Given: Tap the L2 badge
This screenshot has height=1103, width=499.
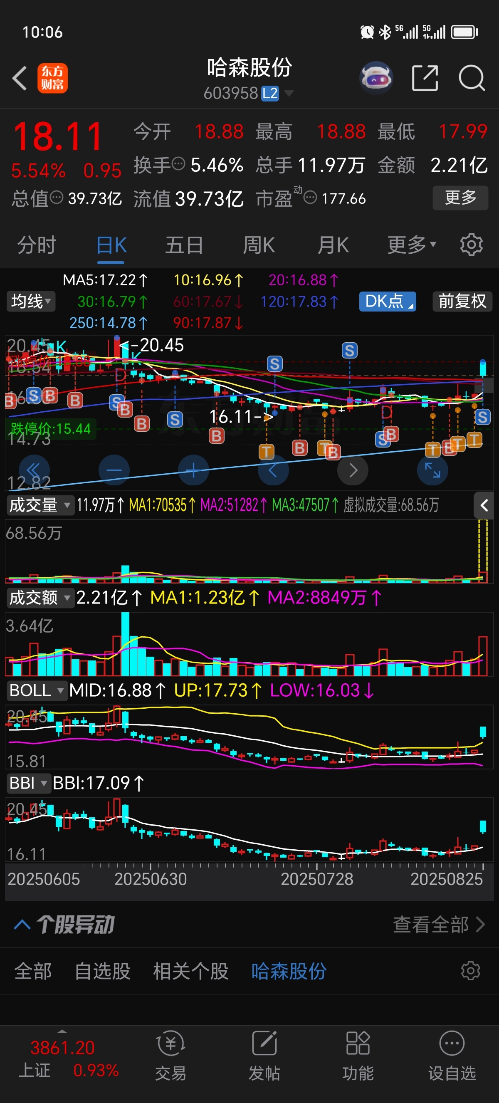Looking at the screenshot, I should 270,93.
